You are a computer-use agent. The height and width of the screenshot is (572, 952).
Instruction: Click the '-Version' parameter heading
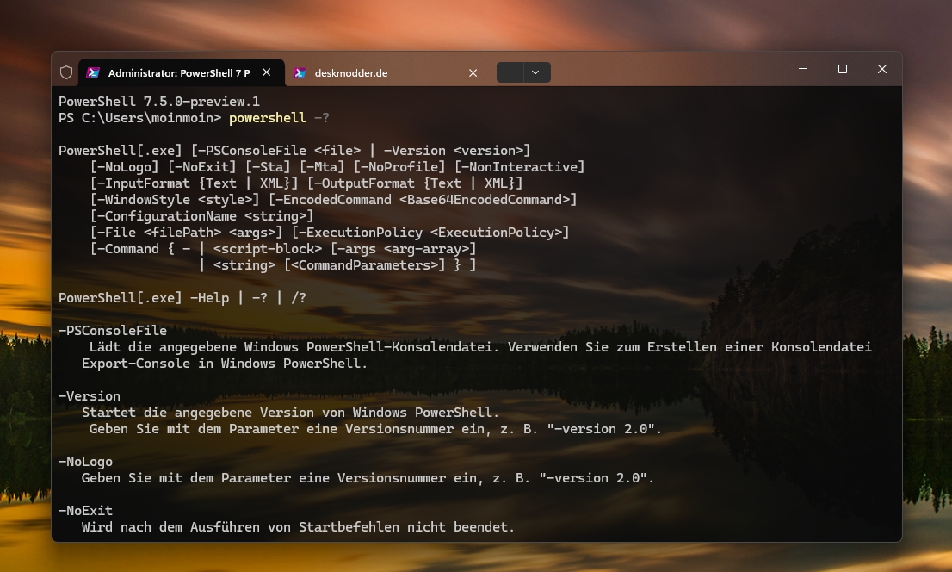pyautogui.click(x=90, y=396)
